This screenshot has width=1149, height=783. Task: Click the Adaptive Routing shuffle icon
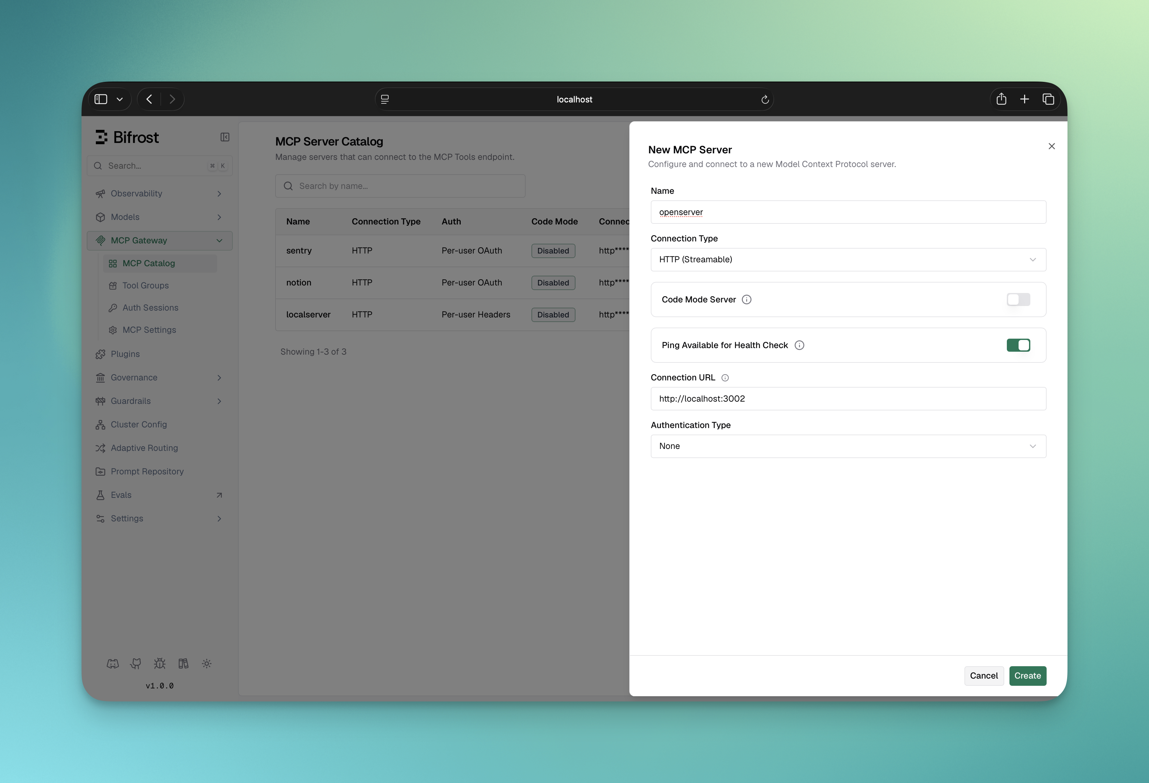100,448
